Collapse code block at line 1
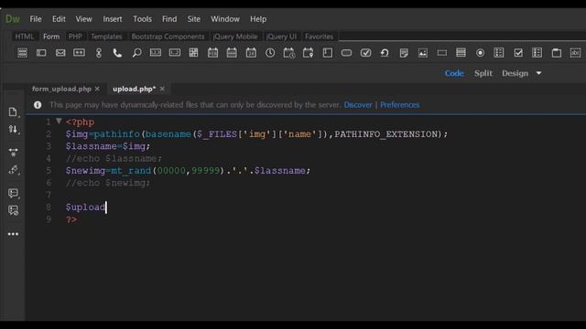The height and width of the screenshot is (329, 586). pos(59,122)
